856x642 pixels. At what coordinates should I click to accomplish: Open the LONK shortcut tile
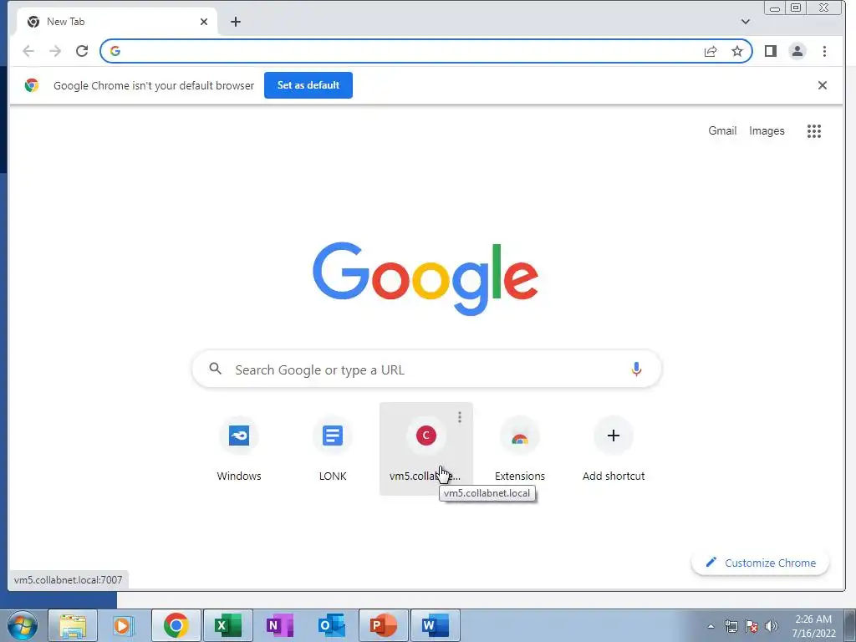tap(333, 449)
